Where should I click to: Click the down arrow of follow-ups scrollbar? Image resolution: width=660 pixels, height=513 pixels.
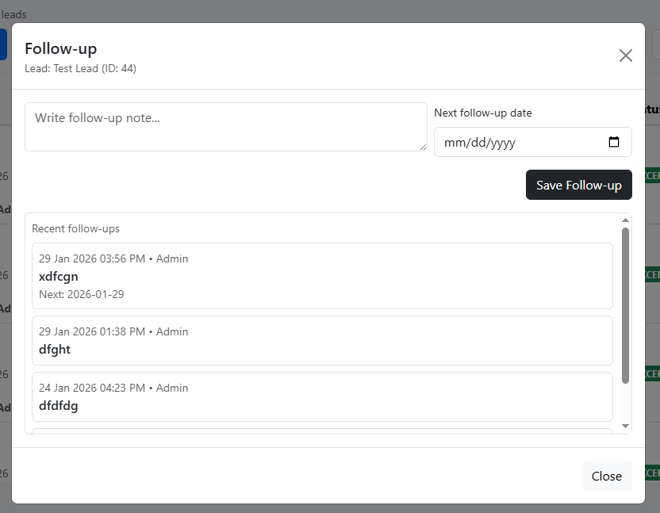[x=625, y=427]
